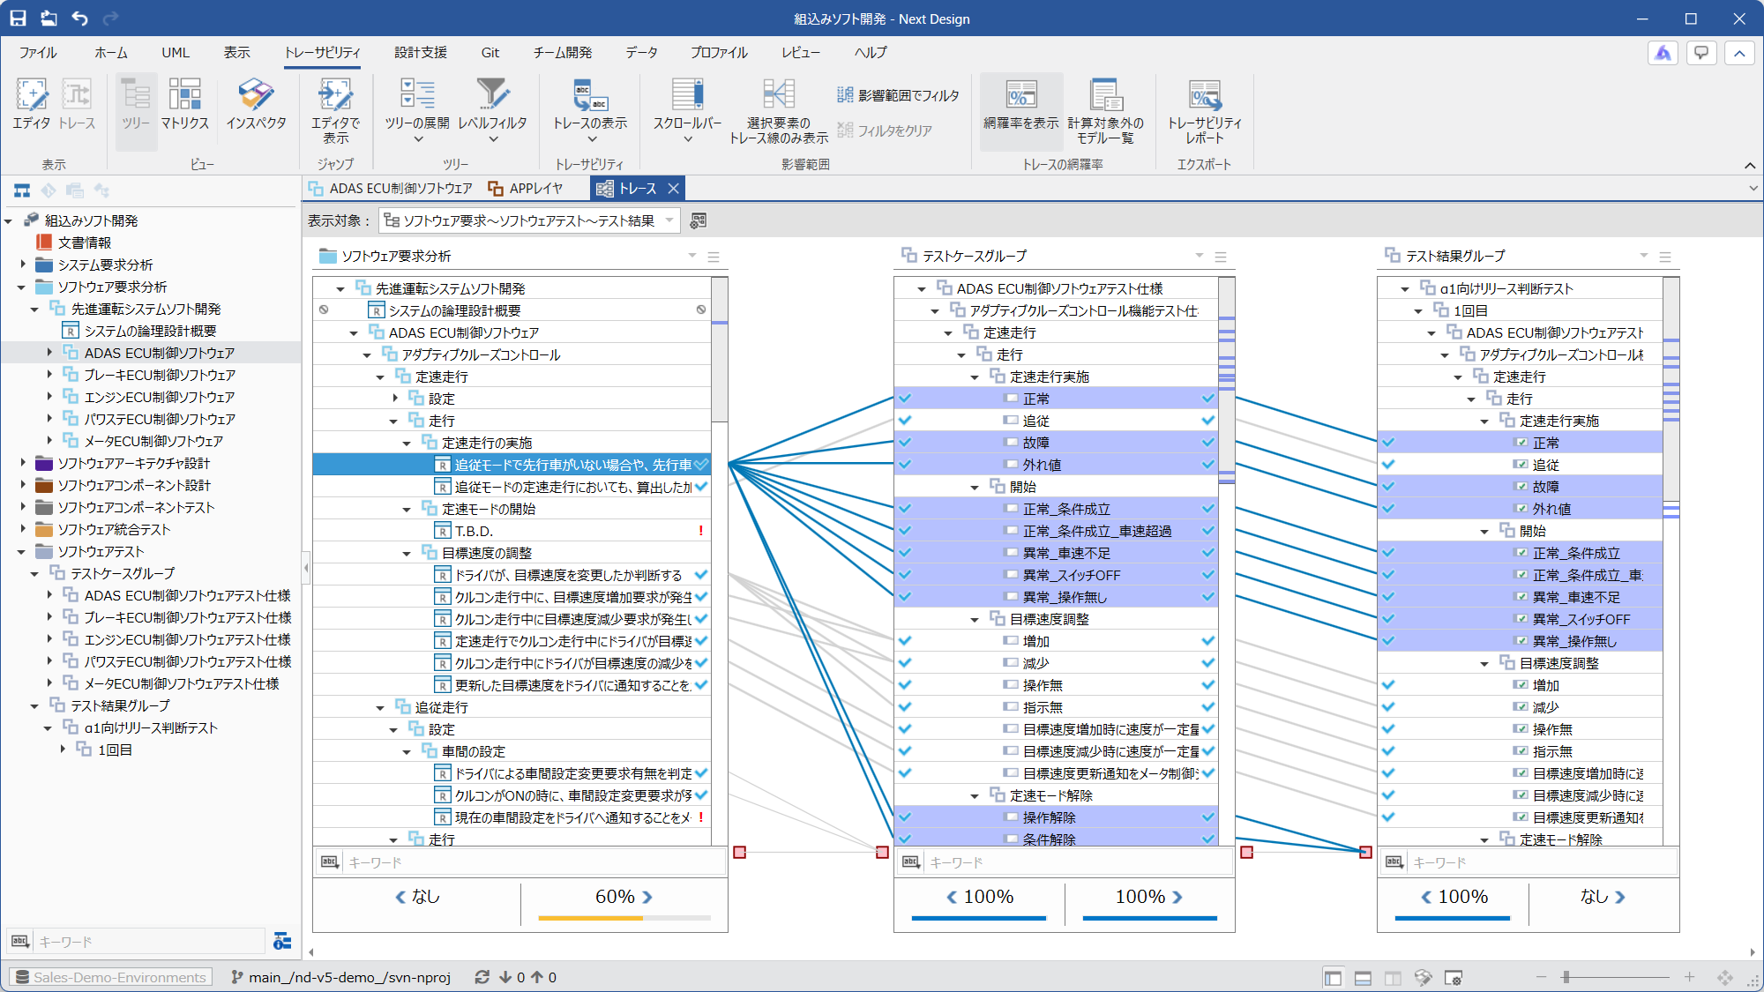Click the scrollbar ribbon icon
1764x992 pixels.
pyautogui.click(x=687, y=95)
